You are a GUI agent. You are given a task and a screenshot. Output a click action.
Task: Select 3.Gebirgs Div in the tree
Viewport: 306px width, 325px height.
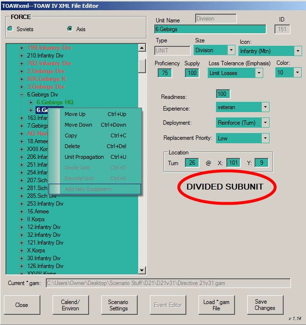tap(46, 87)
